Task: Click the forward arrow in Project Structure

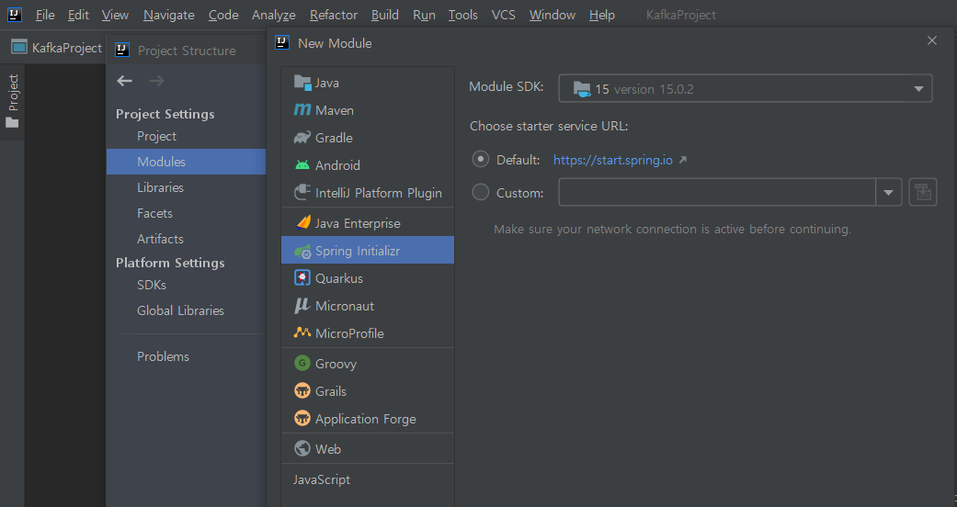Action: 157,81
